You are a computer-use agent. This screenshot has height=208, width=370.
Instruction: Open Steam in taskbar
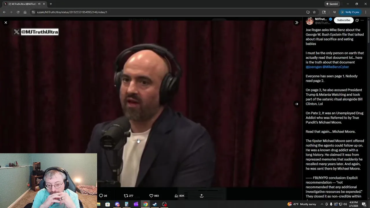point(155,204)
